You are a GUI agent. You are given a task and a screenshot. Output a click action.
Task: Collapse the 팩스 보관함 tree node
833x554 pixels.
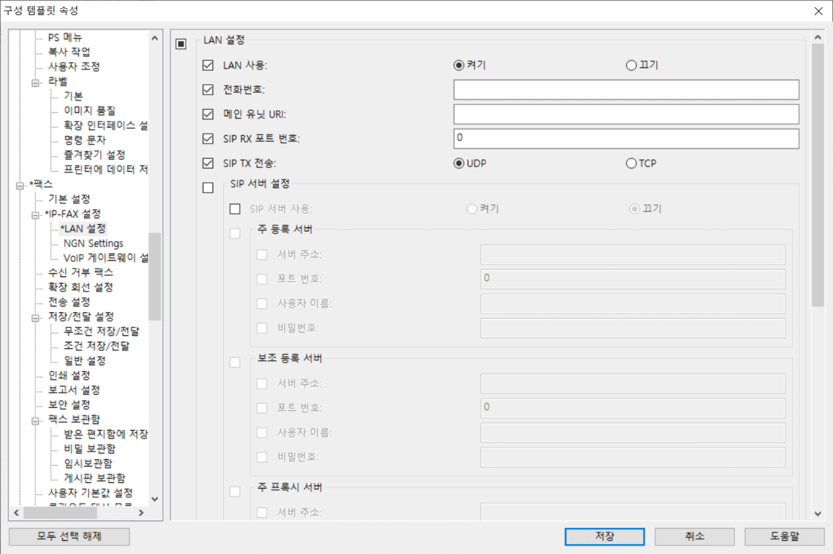(35, 421)
